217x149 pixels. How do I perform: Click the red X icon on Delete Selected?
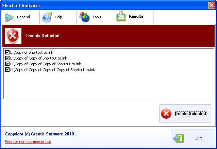coord(166,114)
